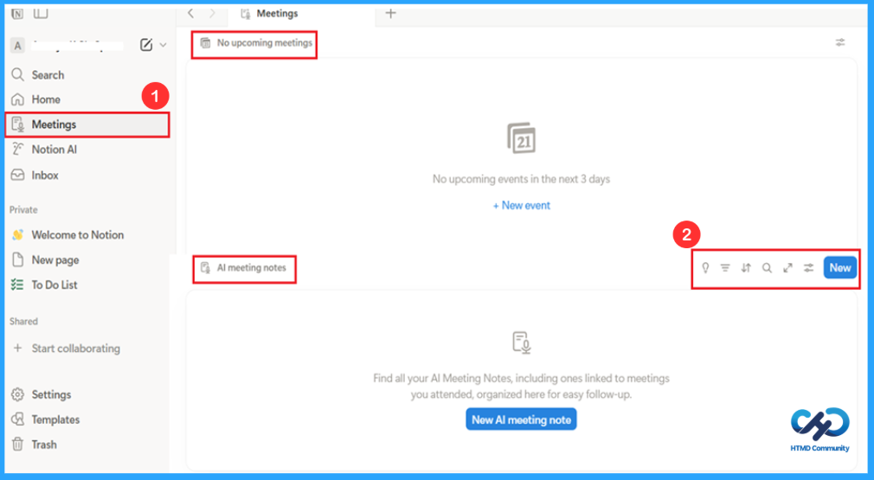Go forward with the right arrow

point(212,13)
